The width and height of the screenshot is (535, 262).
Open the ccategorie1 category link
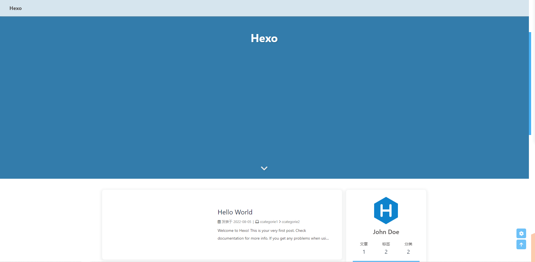click(x=269, y=222)
